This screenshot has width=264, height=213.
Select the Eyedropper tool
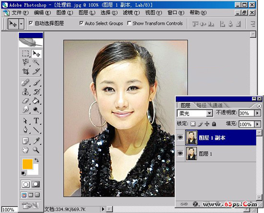pyautogui.click(x=36, y=141)
